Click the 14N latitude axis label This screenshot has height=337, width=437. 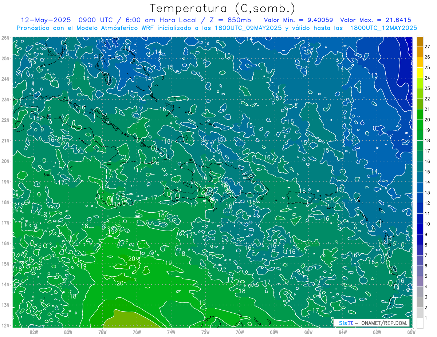(x=5, y=284)
